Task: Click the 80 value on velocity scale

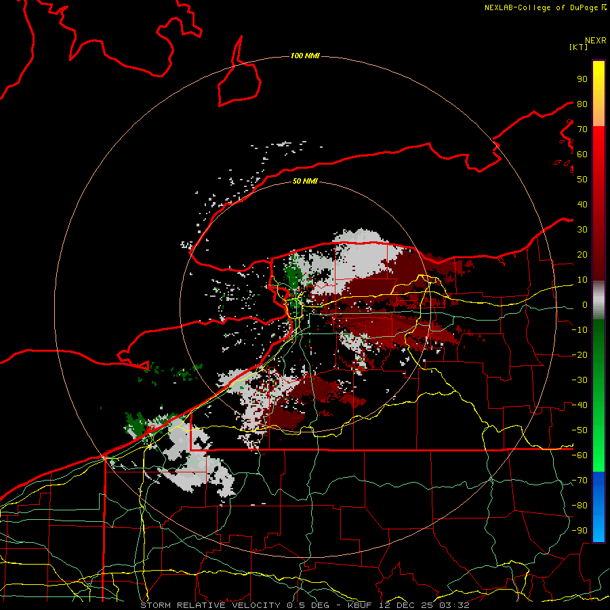Action: tap(582, 104)
